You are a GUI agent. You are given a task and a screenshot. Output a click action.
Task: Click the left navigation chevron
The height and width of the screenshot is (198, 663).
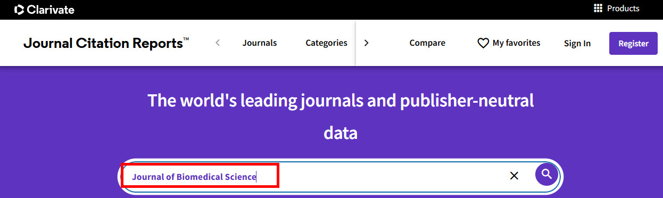(218, 43)
